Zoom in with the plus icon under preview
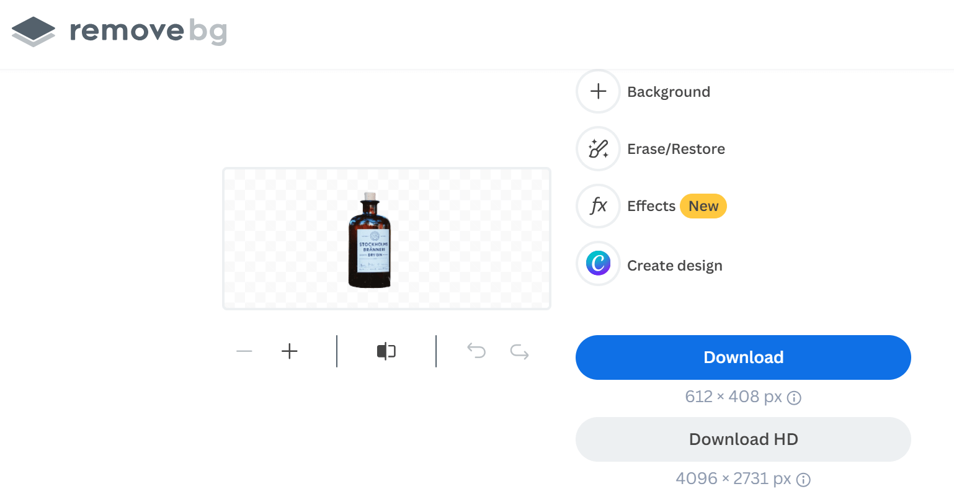Screen dimensions: 954x494 pos(290,352)
